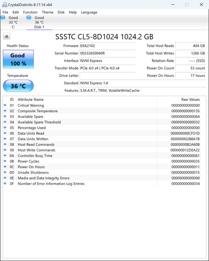The image size is (209, 261).
Task: Click the 36 °C temperature button
Action: coord(18,86)
